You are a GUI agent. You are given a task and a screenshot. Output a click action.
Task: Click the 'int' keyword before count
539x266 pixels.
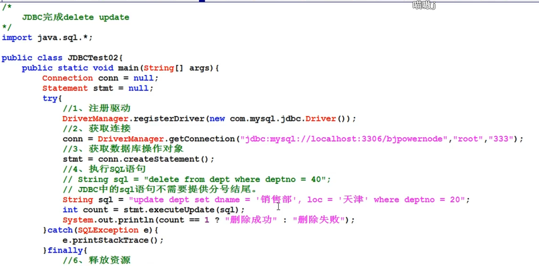70,210
